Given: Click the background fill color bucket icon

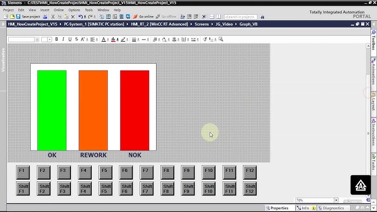Looking at the screenshot, I should [x=113, y=40].
